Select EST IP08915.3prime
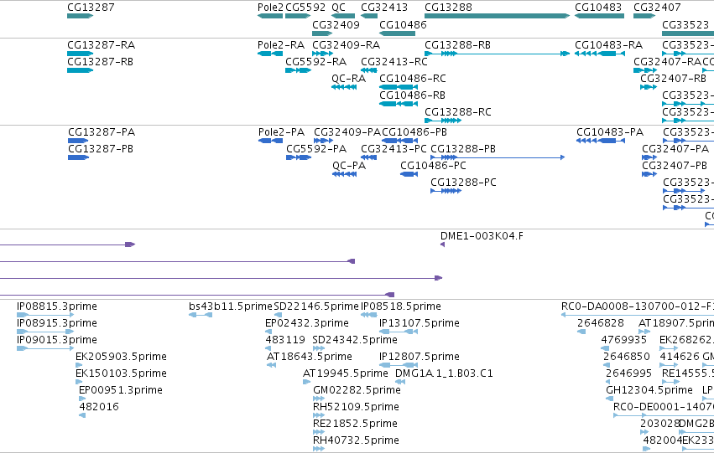 [x=45, y=332]
